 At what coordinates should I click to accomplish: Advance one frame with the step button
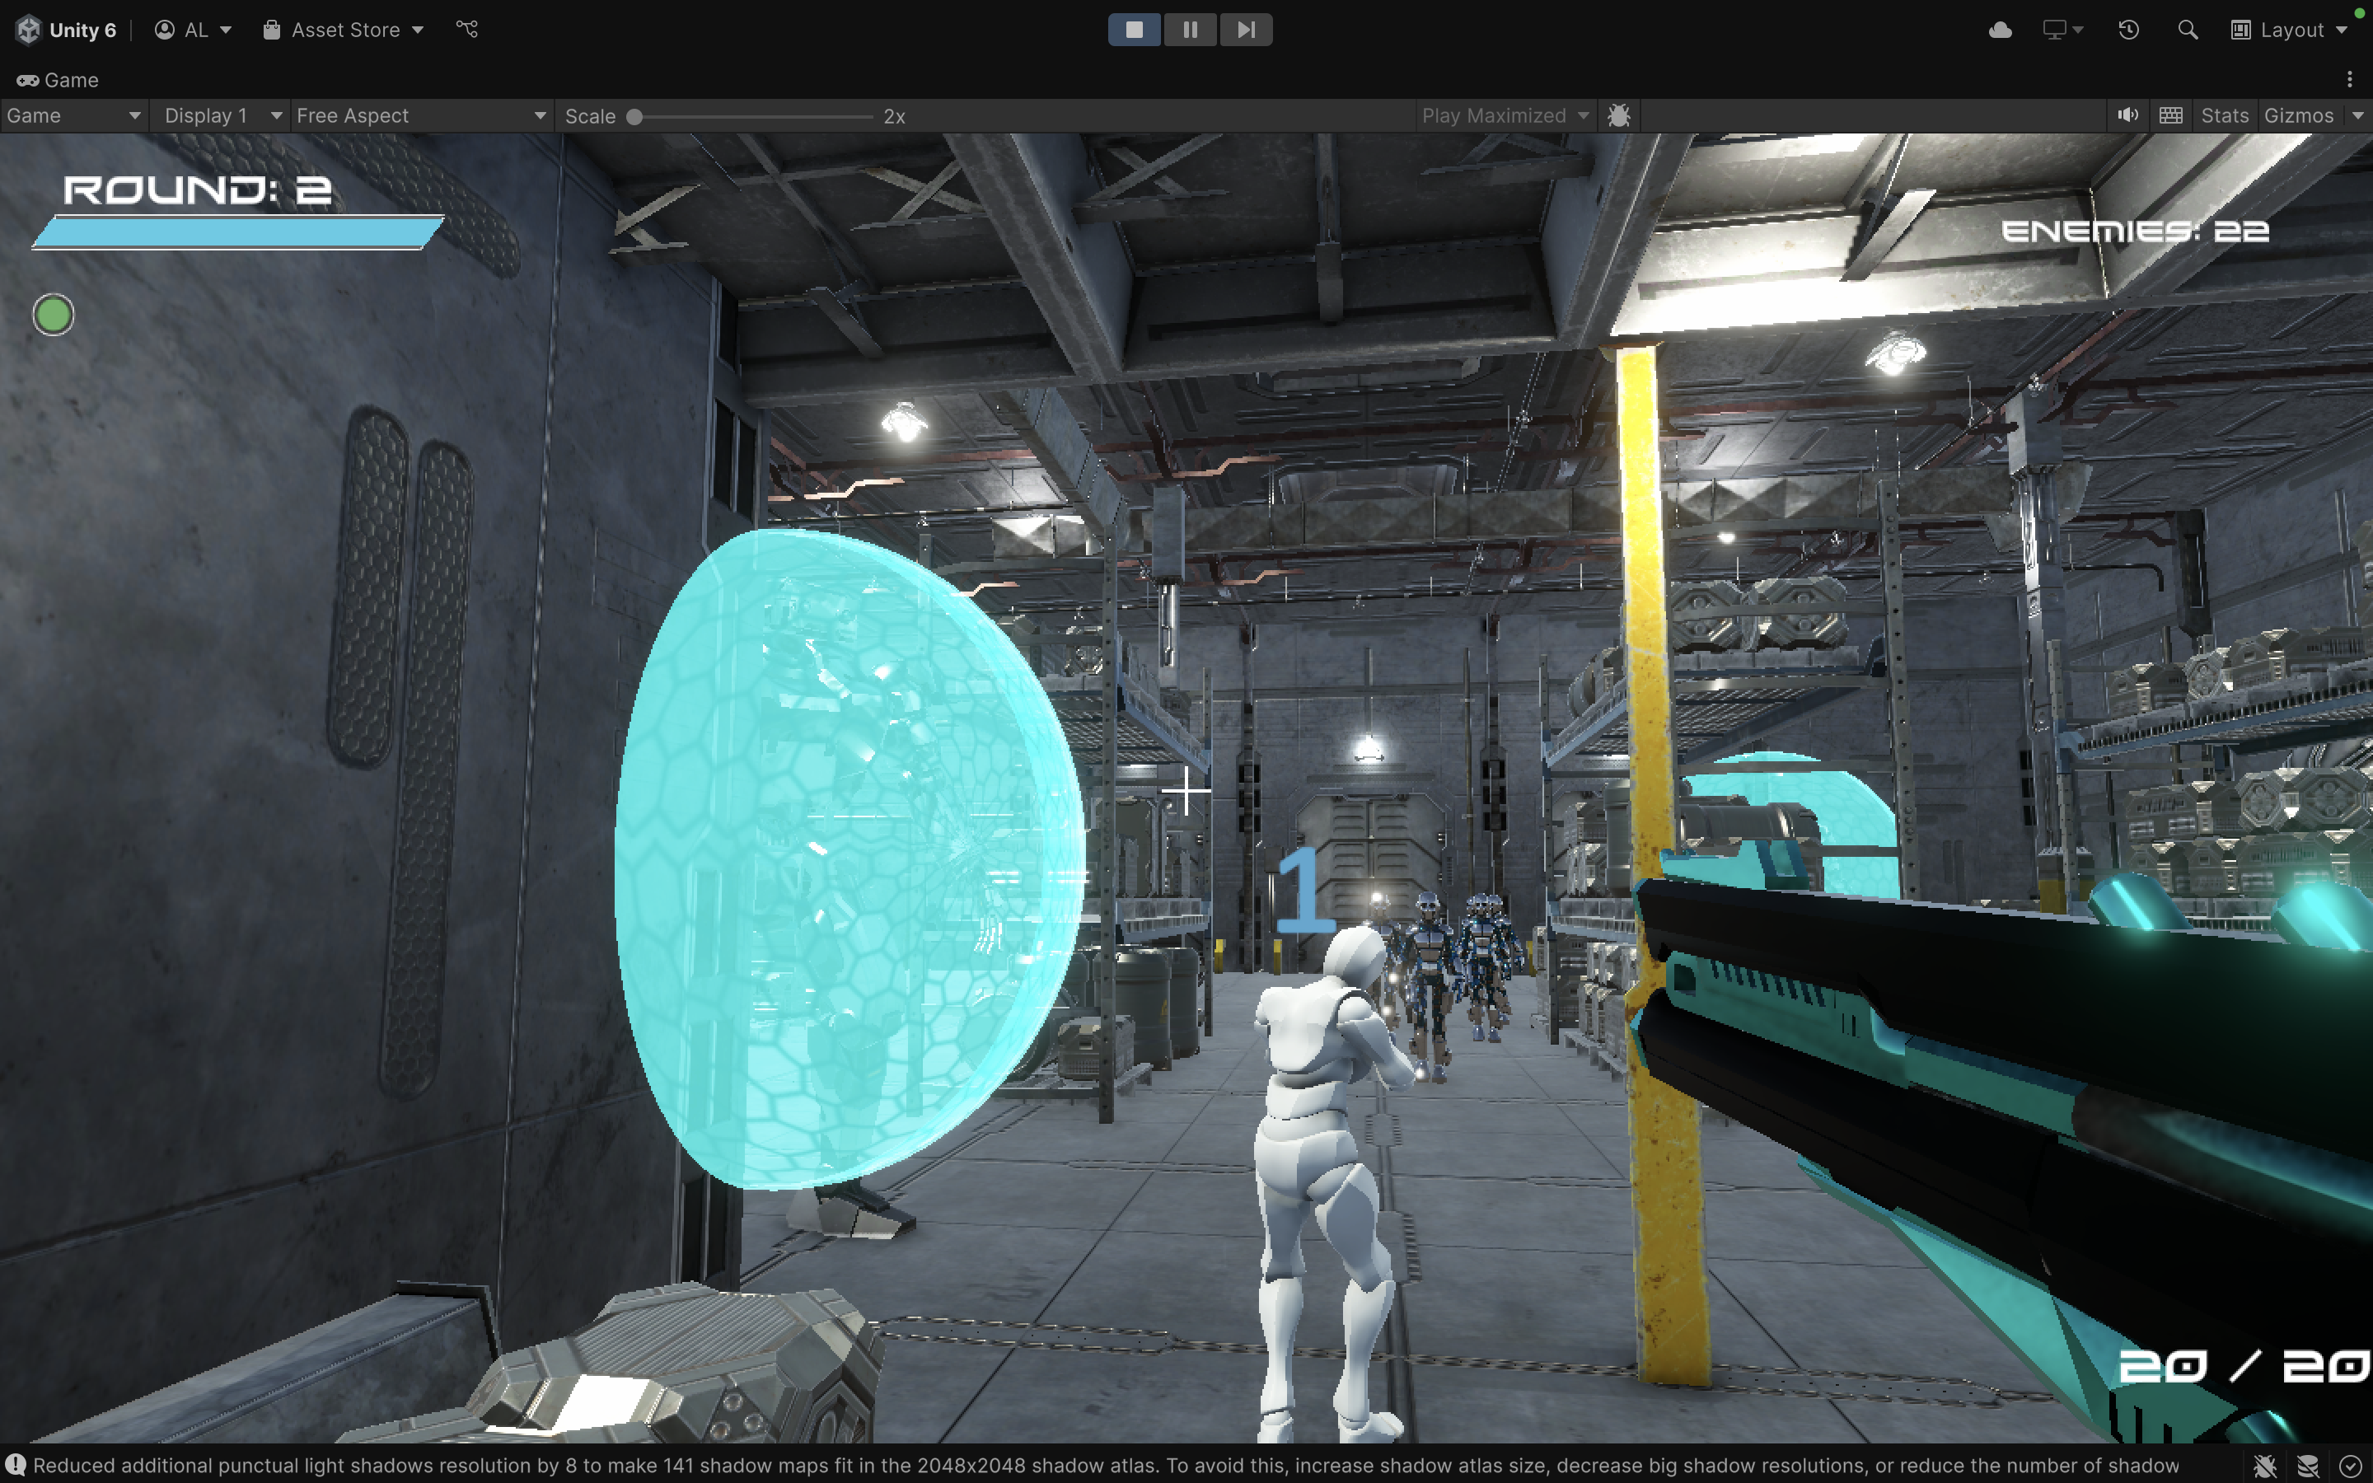pos(1245,30)
